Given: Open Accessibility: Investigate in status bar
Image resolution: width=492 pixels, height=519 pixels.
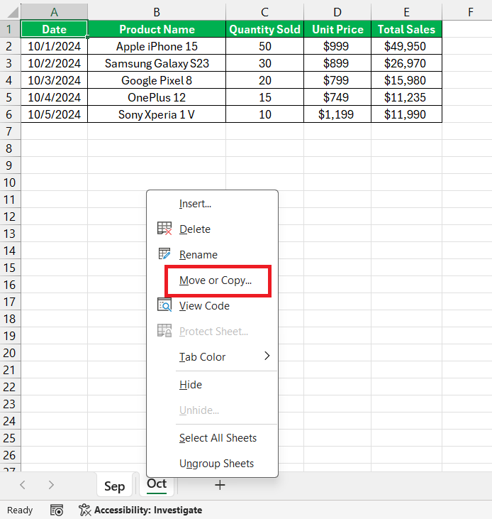Looking at the screenshot, I should pyautogui.click(x=141, y=510).
